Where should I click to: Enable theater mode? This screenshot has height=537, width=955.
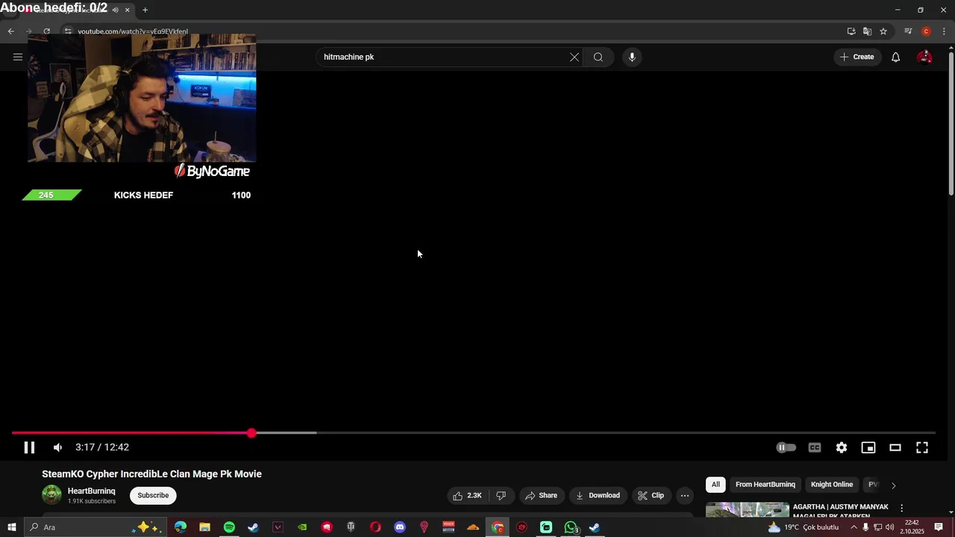point(895,447)
